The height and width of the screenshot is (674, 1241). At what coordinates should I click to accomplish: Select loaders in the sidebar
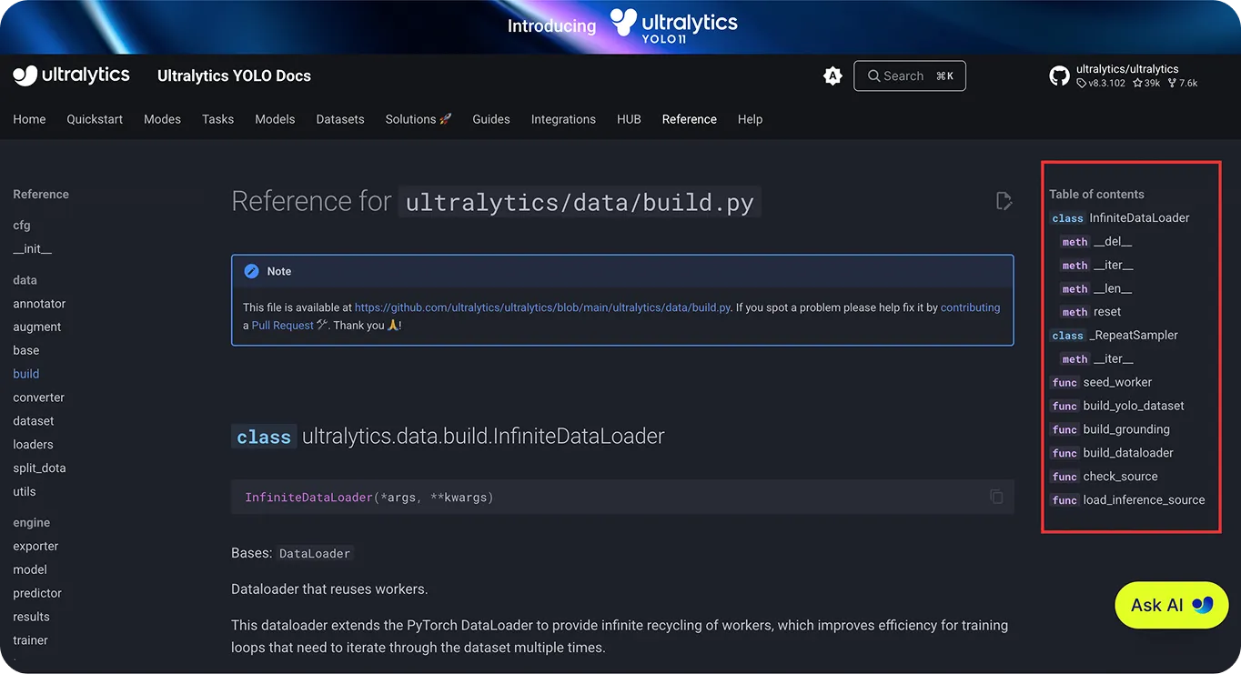pos(33,445)
